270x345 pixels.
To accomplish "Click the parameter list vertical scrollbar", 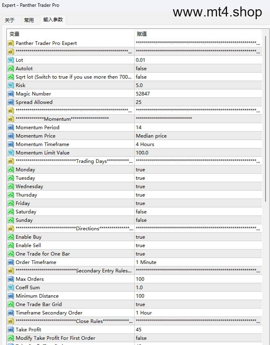I will click(266, 119).
